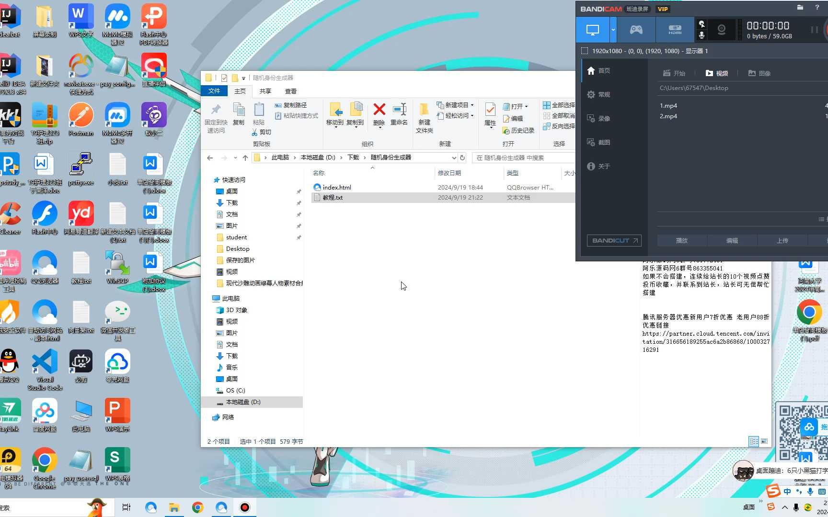Viewport: 828px width, 517px height.
Task: Click the address bar refresh icon
Action: point(462,157)
